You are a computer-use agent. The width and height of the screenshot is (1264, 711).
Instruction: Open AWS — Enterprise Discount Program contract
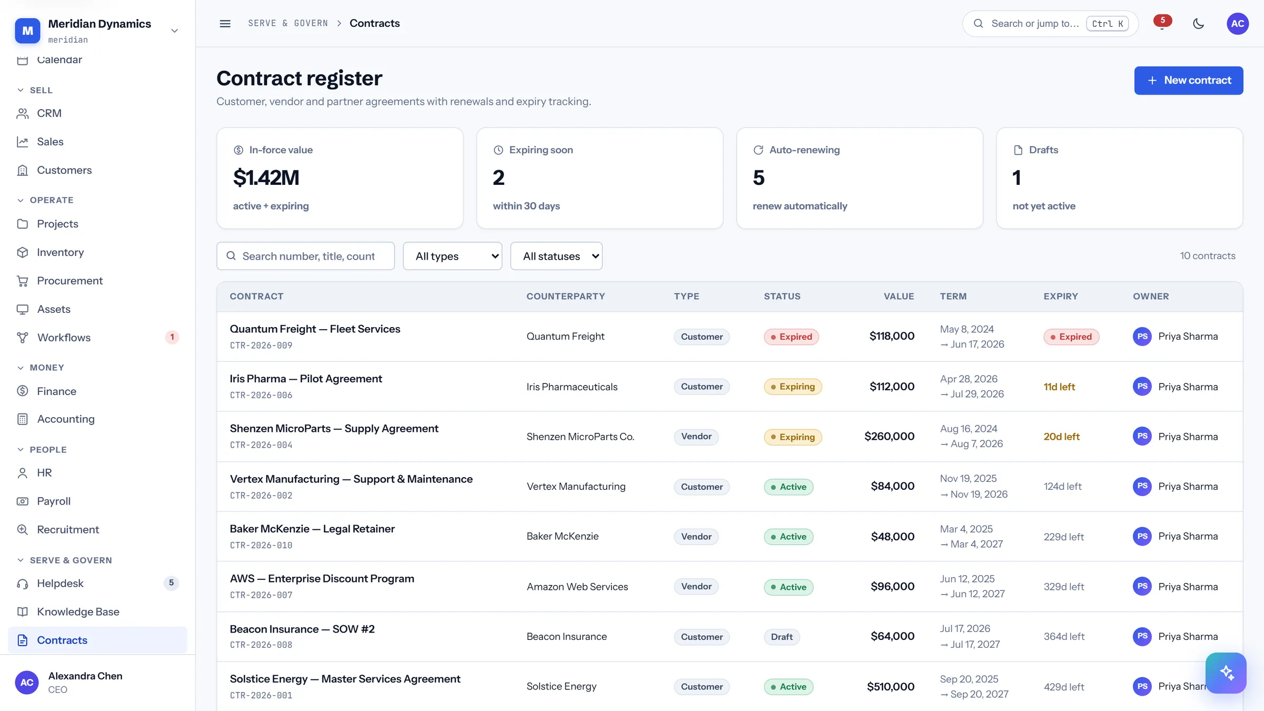322,579
